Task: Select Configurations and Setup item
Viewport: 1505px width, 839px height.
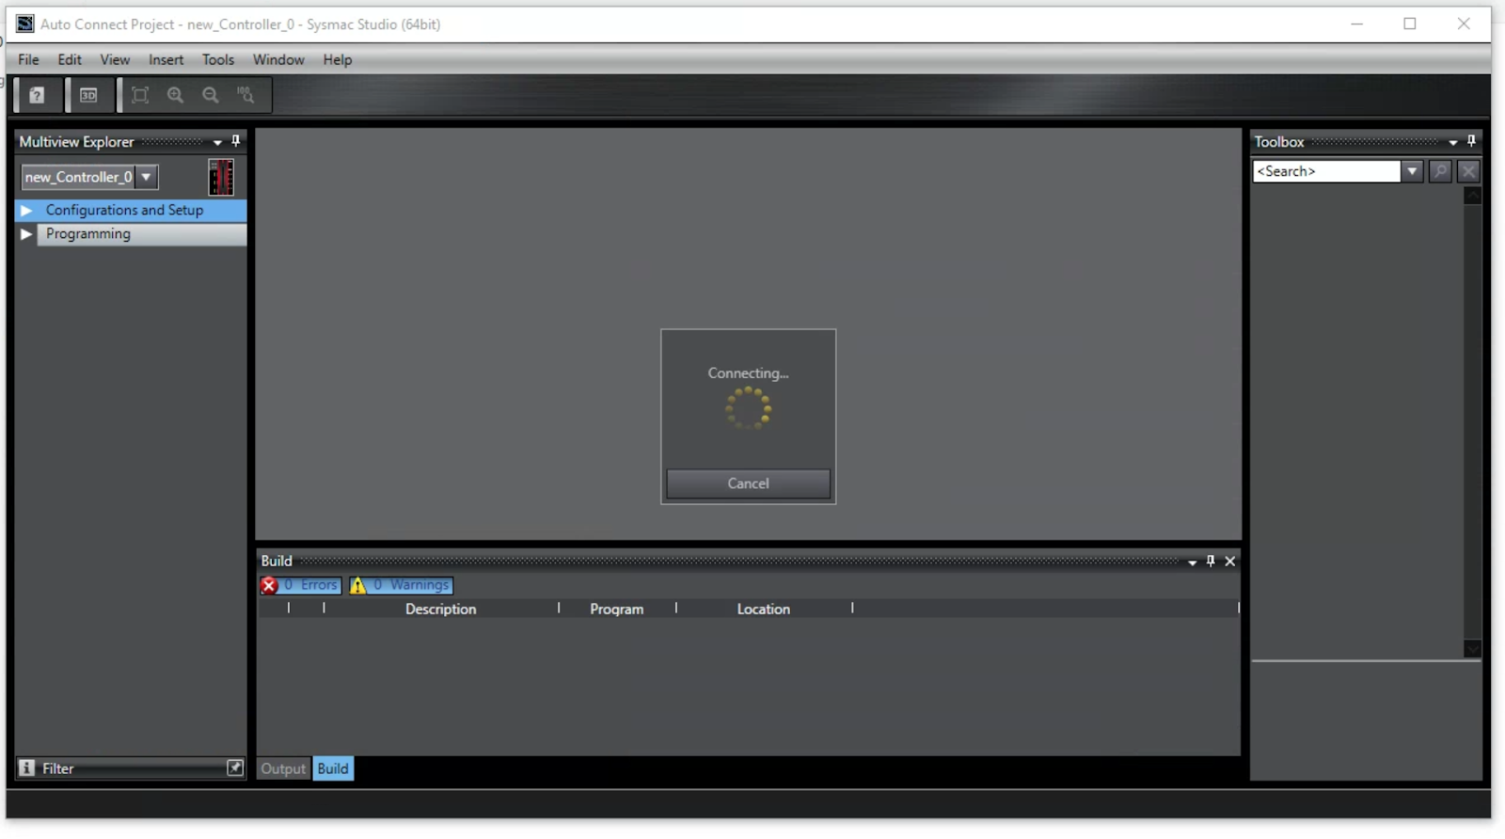Action: coord(124,210)
